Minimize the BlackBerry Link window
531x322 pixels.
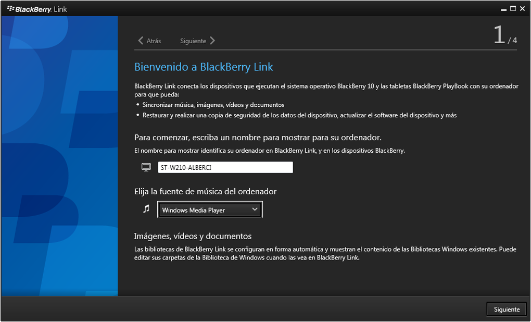pos(504,9)
